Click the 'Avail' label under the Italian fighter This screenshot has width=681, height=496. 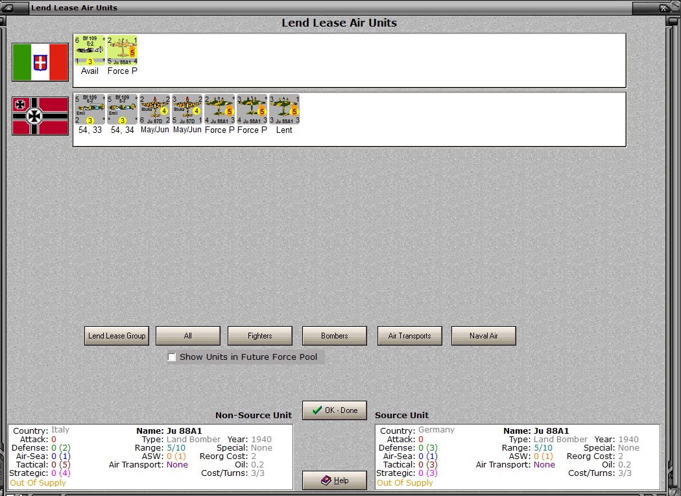coord(90,71)
